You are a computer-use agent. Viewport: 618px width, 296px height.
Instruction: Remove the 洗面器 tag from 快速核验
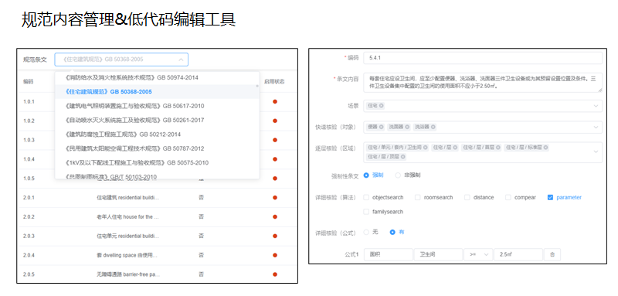(x=407, y=127)
